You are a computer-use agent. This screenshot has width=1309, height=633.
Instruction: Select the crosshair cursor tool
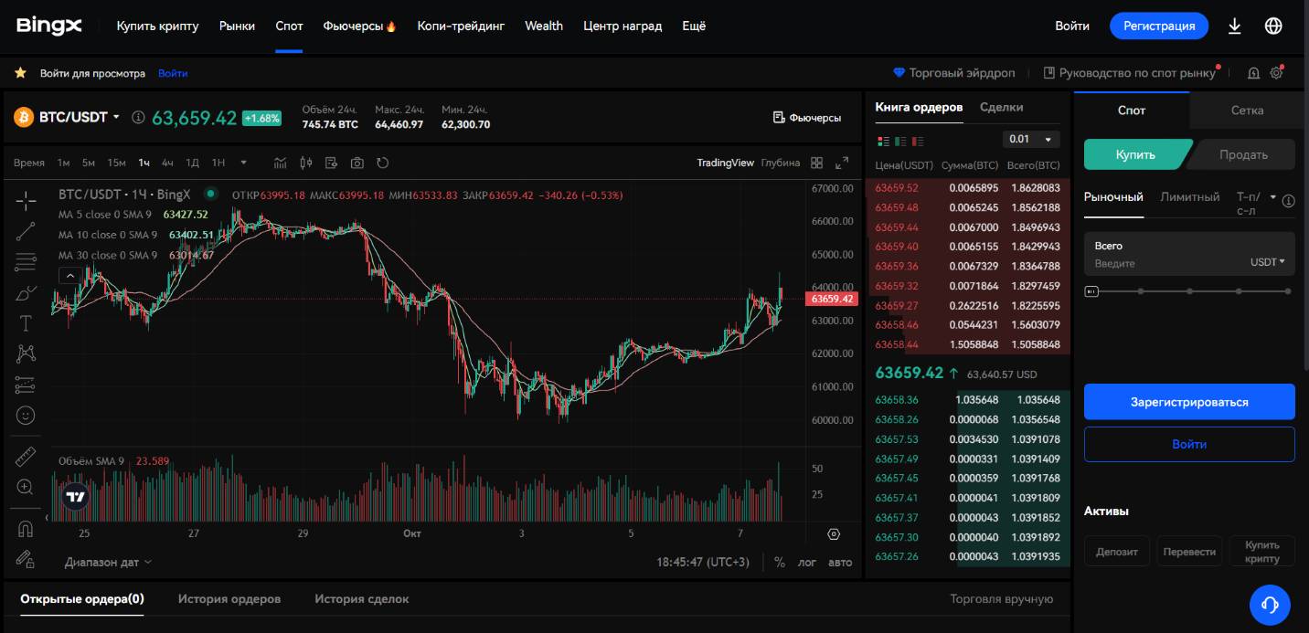pos(26,200)
